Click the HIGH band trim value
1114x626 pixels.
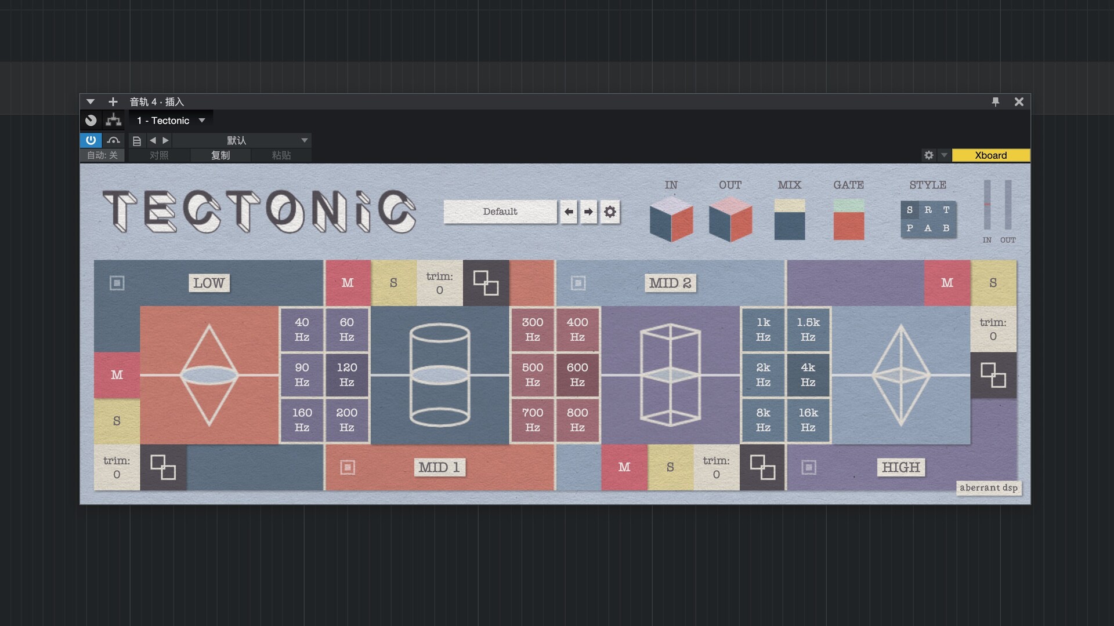[993, 329]
